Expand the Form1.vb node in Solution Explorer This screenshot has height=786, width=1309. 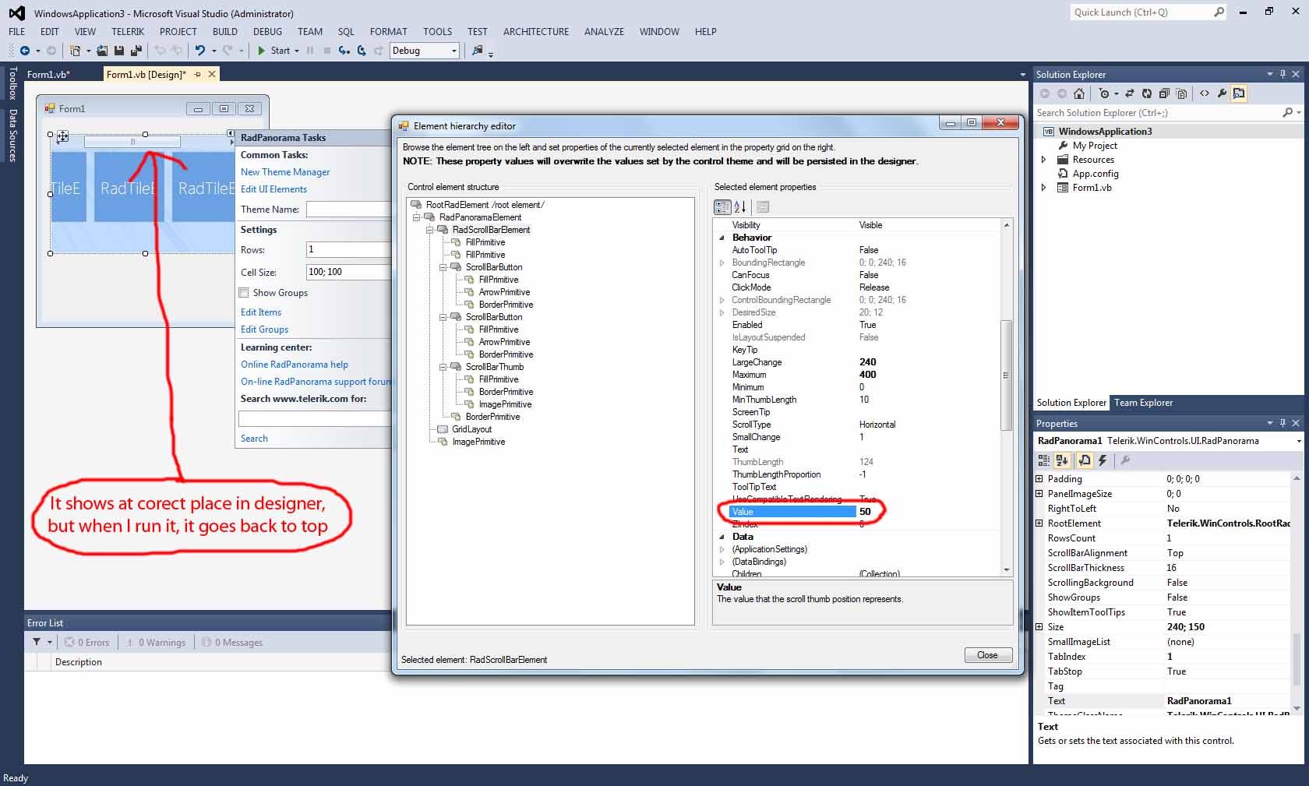point(1044,188)
